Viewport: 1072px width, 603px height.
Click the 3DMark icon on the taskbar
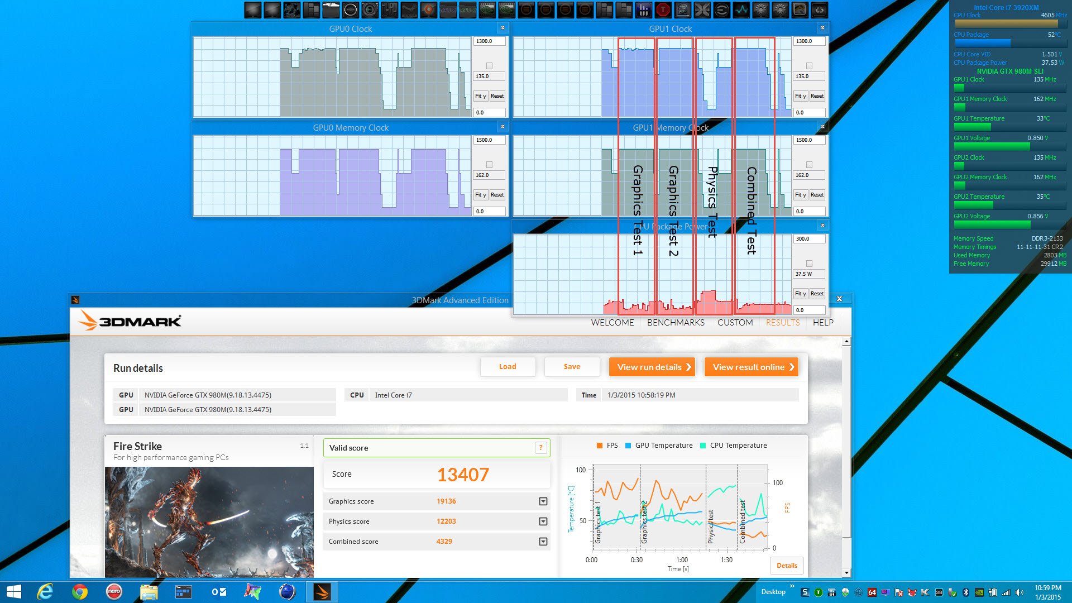click(x=322, y=592)
